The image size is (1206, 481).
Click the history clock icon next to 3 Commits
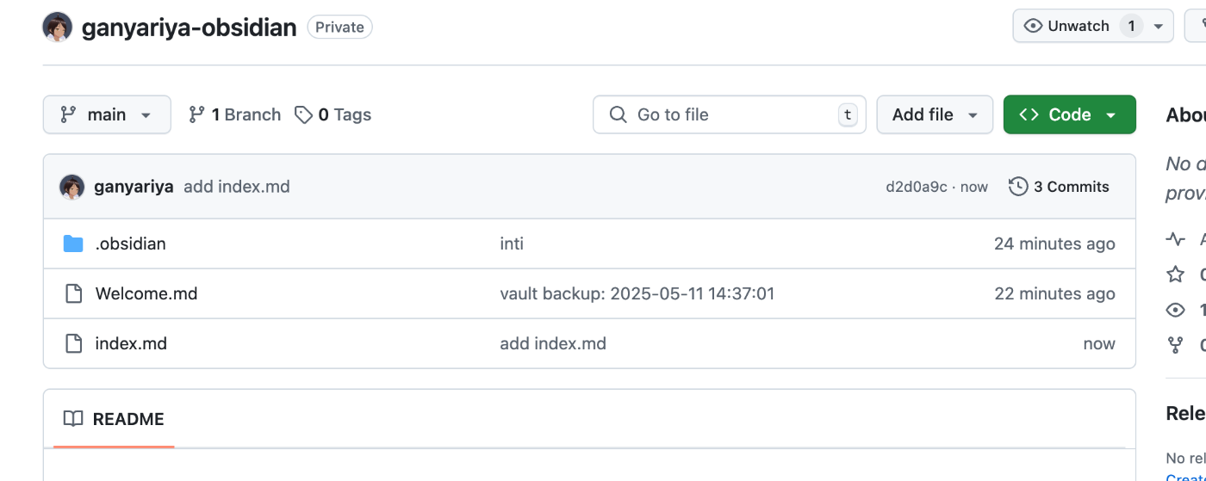click(1018, 187)
